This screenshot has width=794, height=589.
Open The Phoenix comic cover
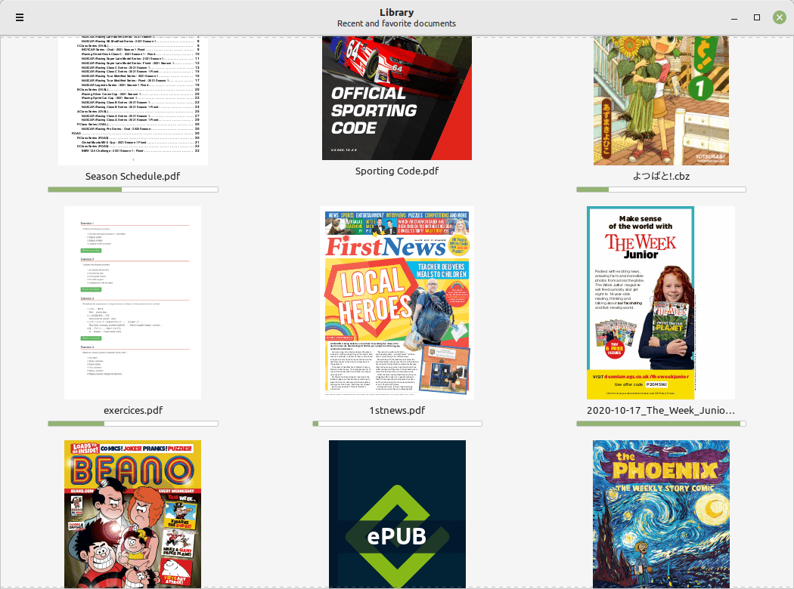click(x=662, y=513)
